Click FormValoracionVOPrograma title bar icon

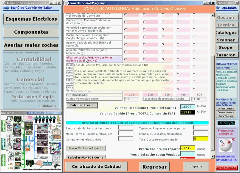pyautogui.click(x=66, y=3)
